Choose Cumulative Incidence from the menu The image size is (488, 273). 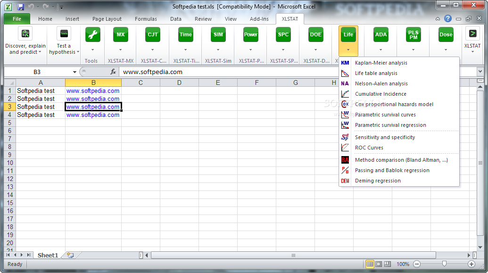(399, 94)
